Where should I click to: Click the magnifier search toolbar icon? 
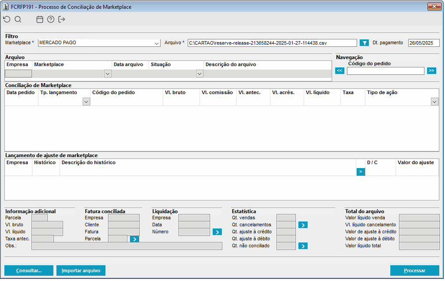coord(18,19)
